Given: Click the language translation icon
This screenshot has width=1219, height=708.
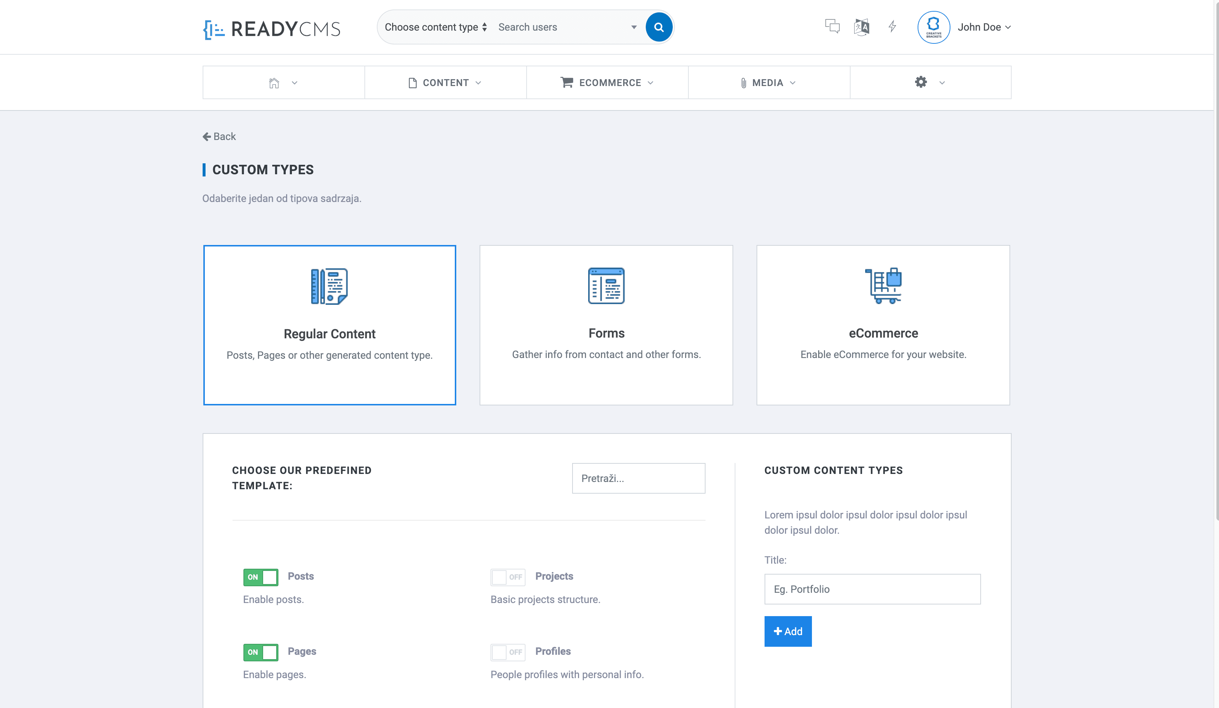Looking at the screenshot, I should point(861,27).
